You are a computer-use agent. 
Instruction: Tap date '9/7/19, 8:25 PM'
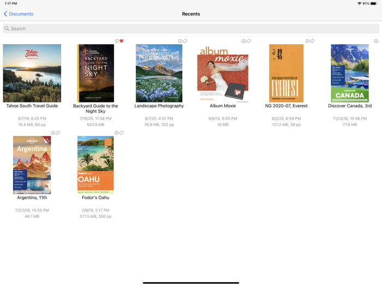[32, 118]
